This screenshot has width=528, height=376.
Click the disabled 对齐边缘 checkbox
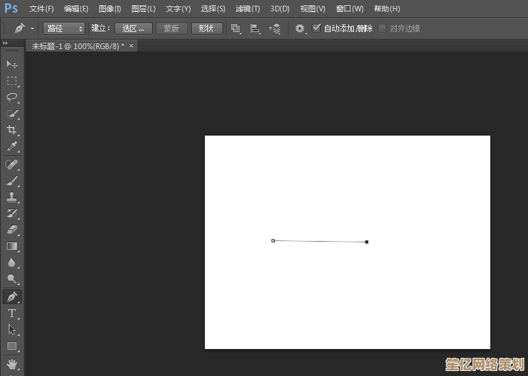(382, 28)
